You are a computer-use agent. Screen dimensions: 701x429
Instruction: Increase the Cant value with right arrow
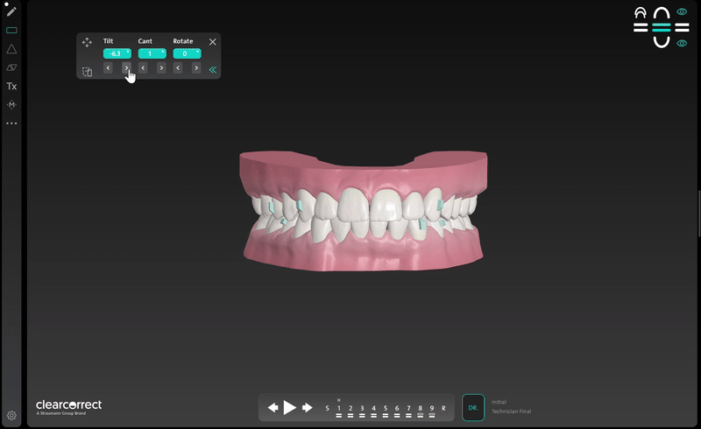(161, 68)
